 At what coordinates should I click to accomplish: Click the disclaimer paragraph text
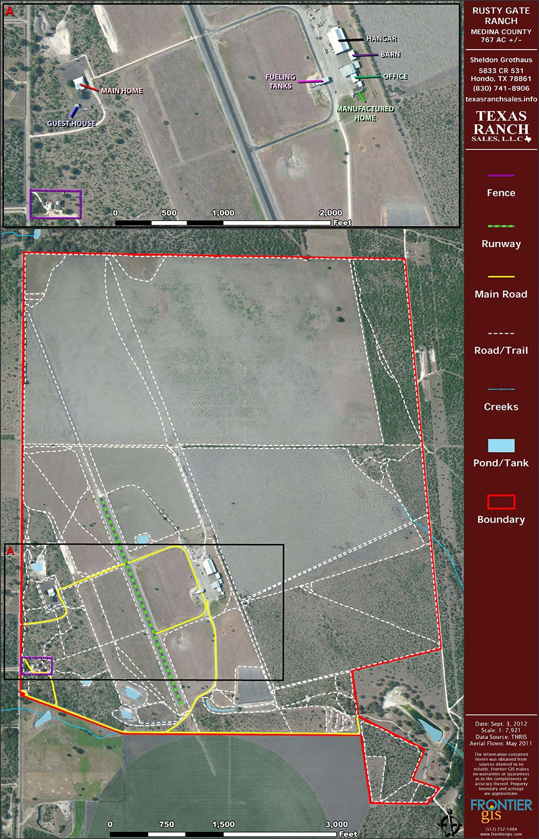[501, 774]
